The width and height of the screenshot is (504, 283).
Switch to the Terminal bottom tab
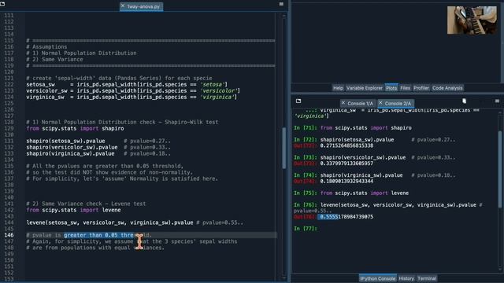pos(427,278)
